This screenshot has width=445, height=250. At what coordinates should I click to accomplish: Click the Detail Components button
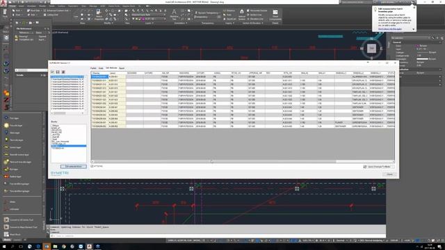click(x=275, y=14)
